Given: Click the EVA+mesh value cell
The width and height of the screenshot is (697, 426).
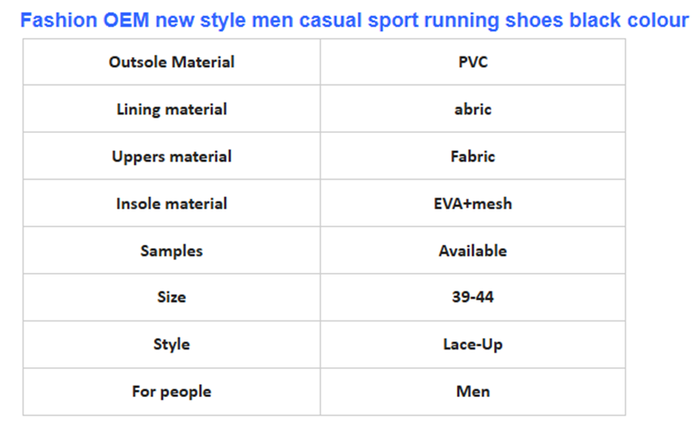Looking at the screenshot, I should click(473, 204).
